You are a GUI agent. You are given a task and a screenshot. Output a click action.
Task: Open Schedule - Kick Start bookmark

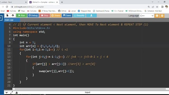(153, 11)
